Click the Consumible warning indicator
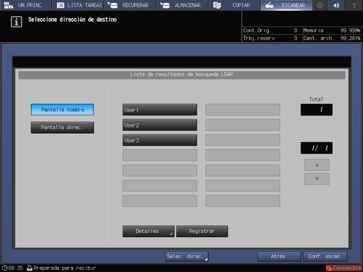This screenshot has width=363, height=272. [344, 268]
